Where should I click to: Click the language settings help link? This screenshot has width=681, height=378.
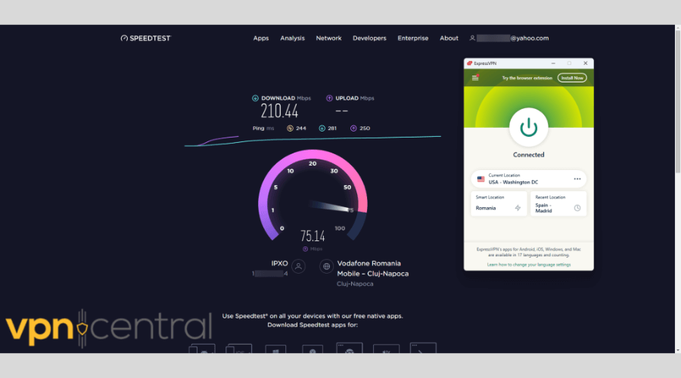pos(528,265)
